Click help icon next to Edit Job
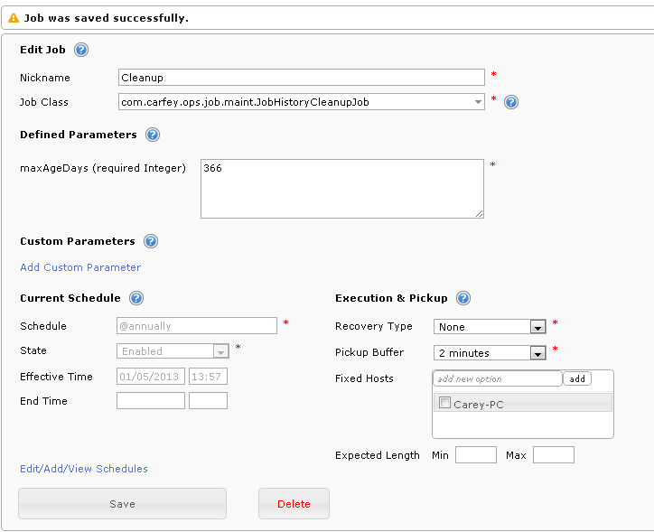 point(81,51)
